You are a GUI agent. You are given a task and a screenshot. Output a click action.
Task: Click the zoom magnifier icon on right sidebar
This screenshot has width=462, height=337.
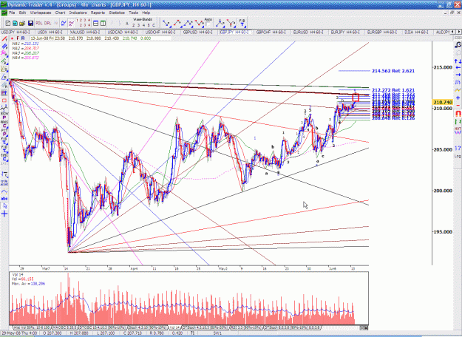(x=458, y=45)
